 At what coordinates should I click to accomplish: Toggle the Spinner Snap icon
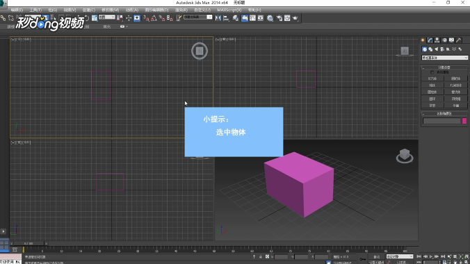point(170,18)
